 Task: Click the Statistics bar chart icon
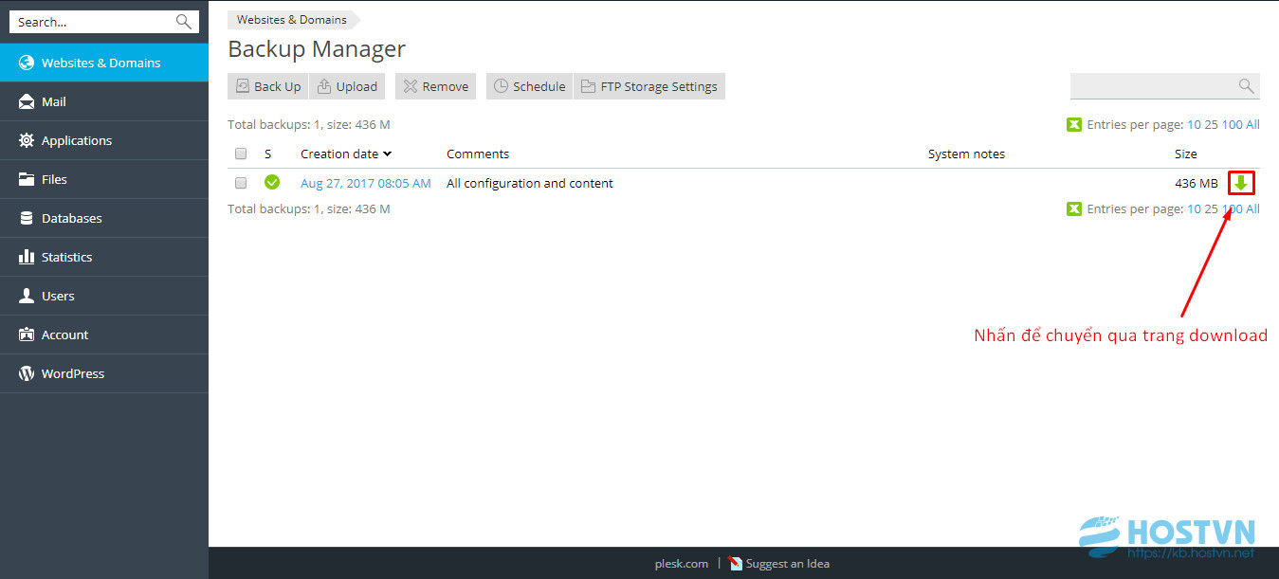27,257
